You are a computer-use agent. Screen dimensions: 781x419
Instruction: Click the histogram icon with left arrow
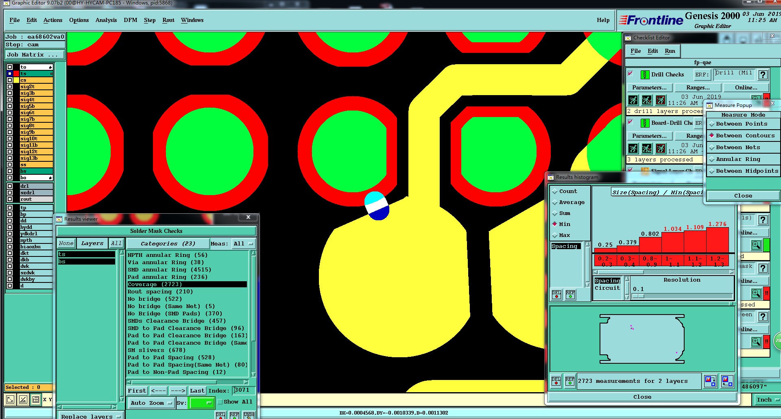click(x=727, y=381)
